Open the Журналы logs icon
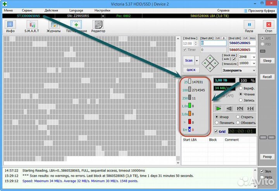The height and width of the screenshot is (191, 279). pyautogui.click(x=53, y=26)
